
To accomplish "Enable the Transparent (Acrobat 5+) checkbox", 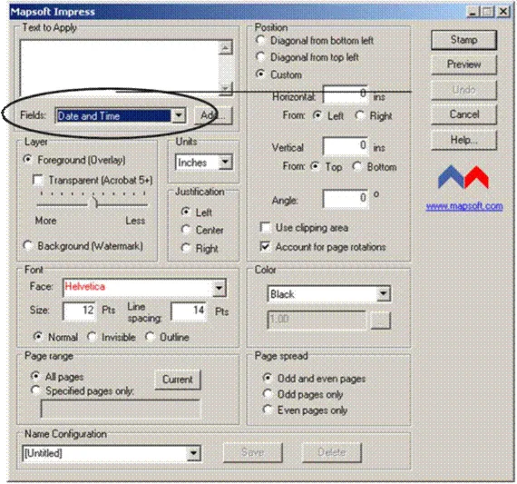I will pyautogui.click(x=38, y=181).
